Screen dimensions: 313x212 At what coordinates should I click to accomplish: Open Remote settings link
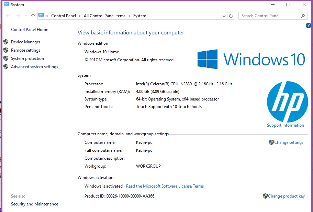25,50
